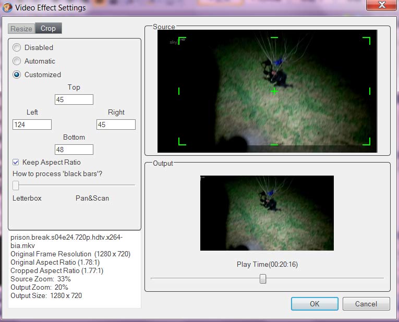Click the Source Zoom: 33% text
Screen dimensions: 399x322
click(41, 279)
